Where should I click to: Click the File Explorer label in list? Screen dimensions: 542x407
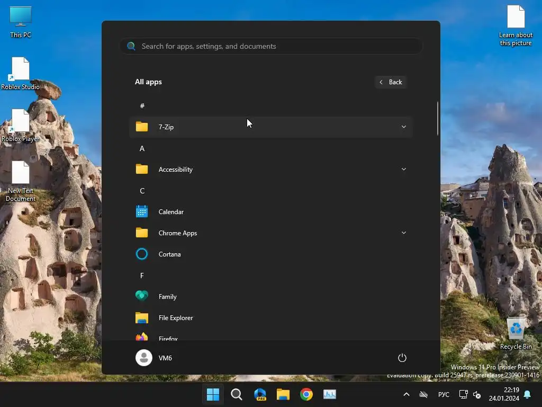click(176, 318)
